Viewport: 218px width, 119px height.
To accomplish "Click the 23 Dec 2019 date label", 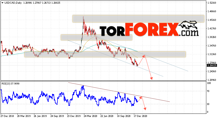I will point(74,116).
